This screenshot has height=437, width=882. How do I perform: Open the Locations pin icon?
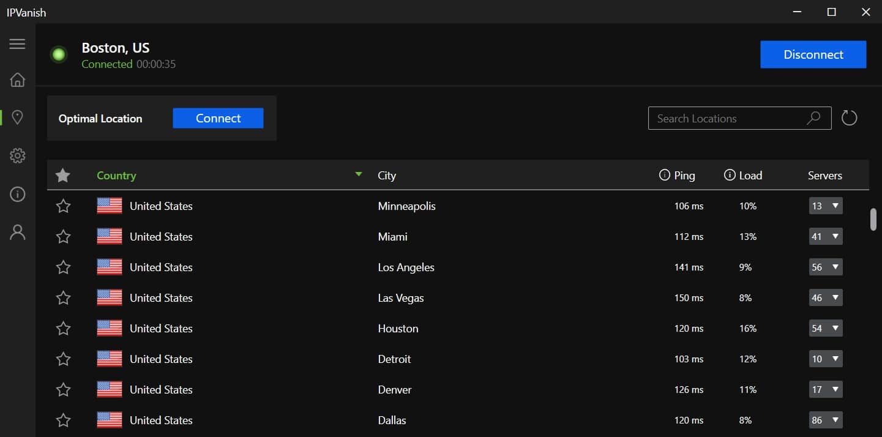point(17,118)
